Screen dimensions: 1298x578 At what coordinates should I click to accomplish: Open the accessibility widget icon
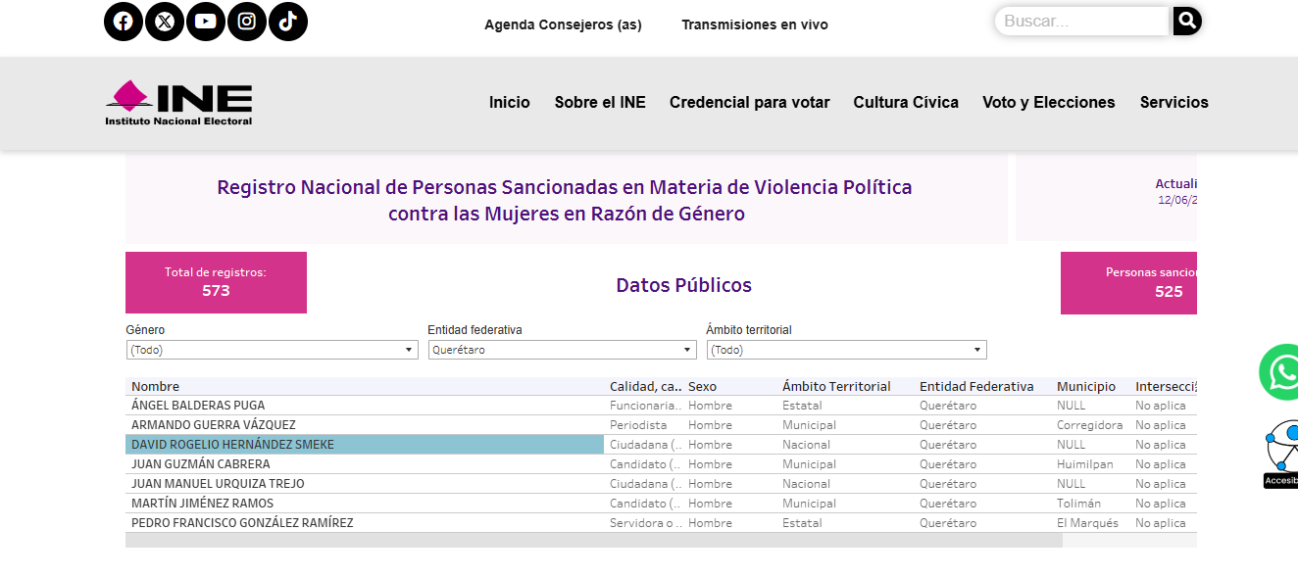point(1280,453)
